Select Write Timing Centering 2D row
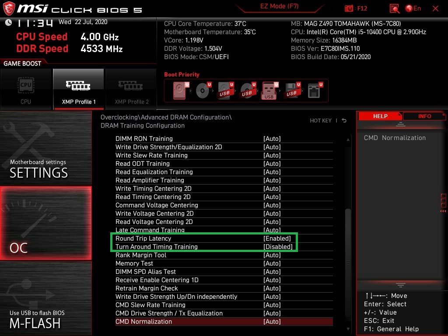The image size is (448, 336). (x=224, y=188)
